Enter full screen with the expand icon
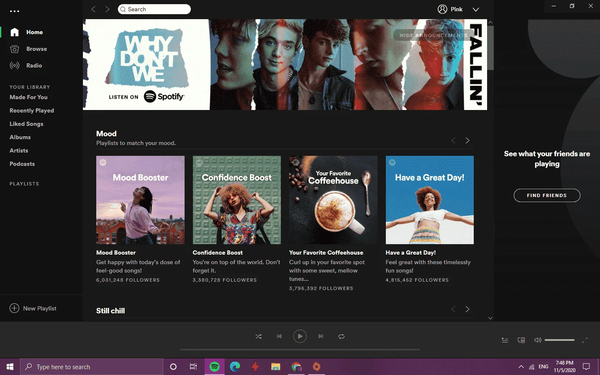The height and width of the screenshot is (375, 600). [x=585, y=340]
